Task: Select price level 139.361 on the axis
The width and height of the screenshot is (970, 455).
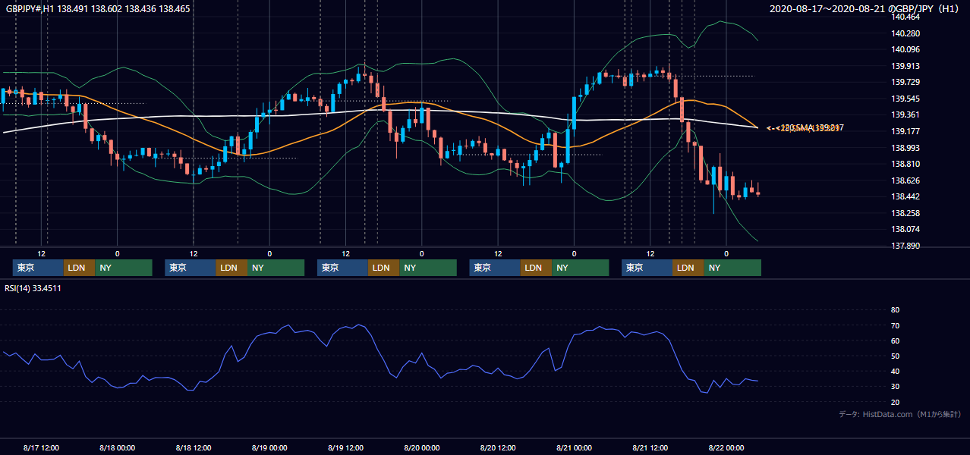Action: (906, 115)
